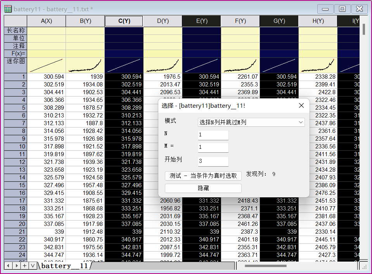Add a new sheet with plus button
Viewport: 372px width, 274px height.
pos(24,265)
